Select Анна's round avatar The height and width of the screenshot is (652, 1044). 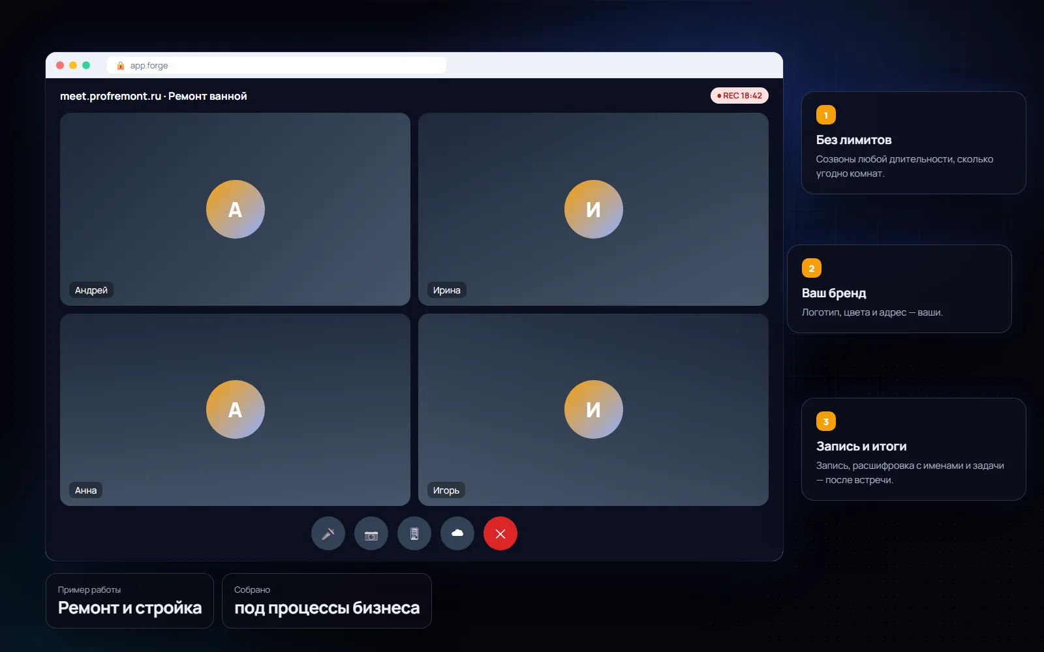click(x=236, y=409)
